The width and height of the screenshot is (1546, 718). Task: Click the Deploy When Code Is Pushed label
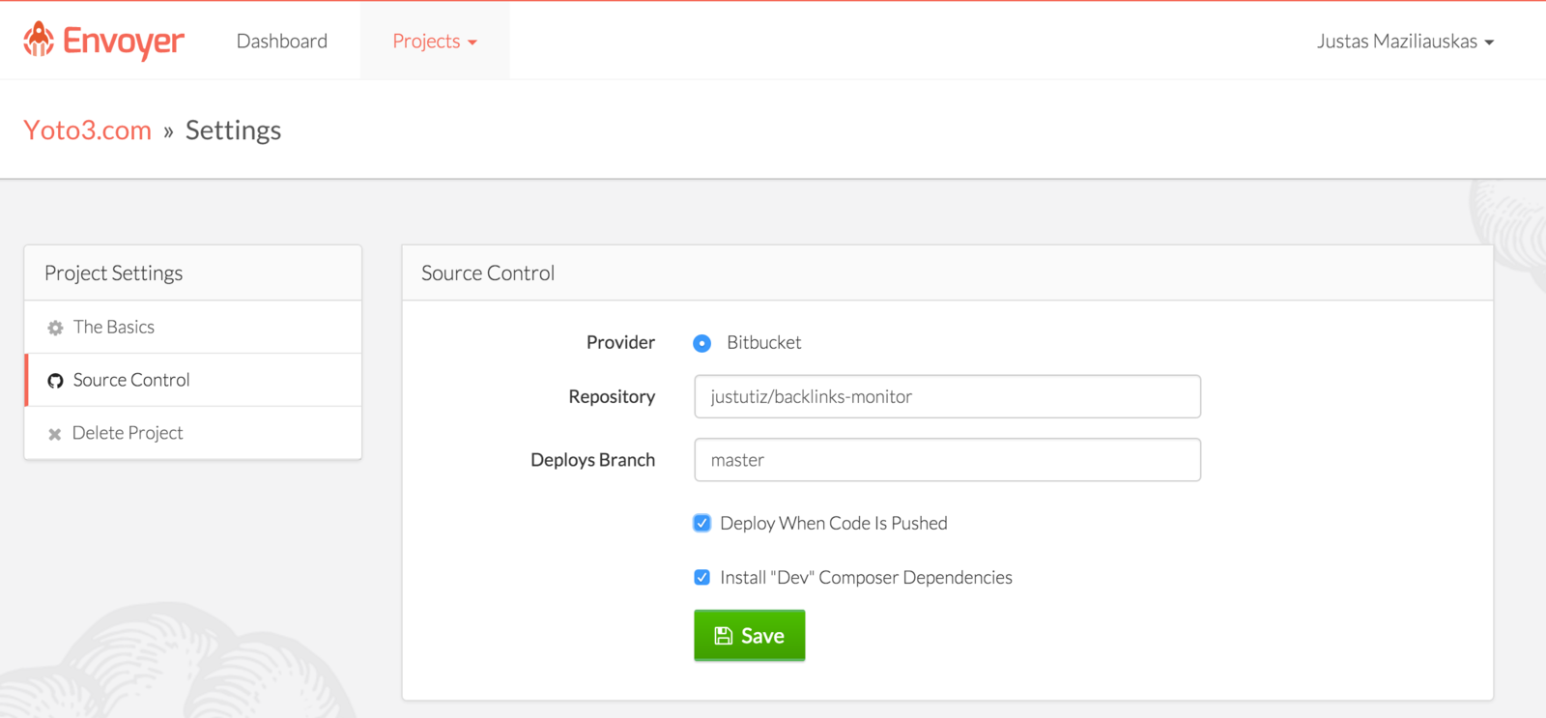click(834, 523)
